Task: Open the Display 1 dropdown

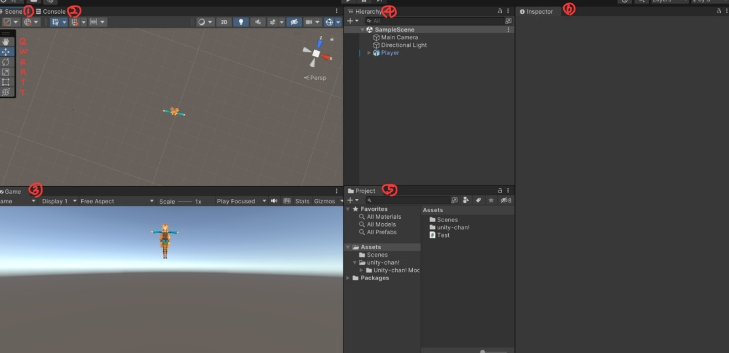Action: (59, 201)
